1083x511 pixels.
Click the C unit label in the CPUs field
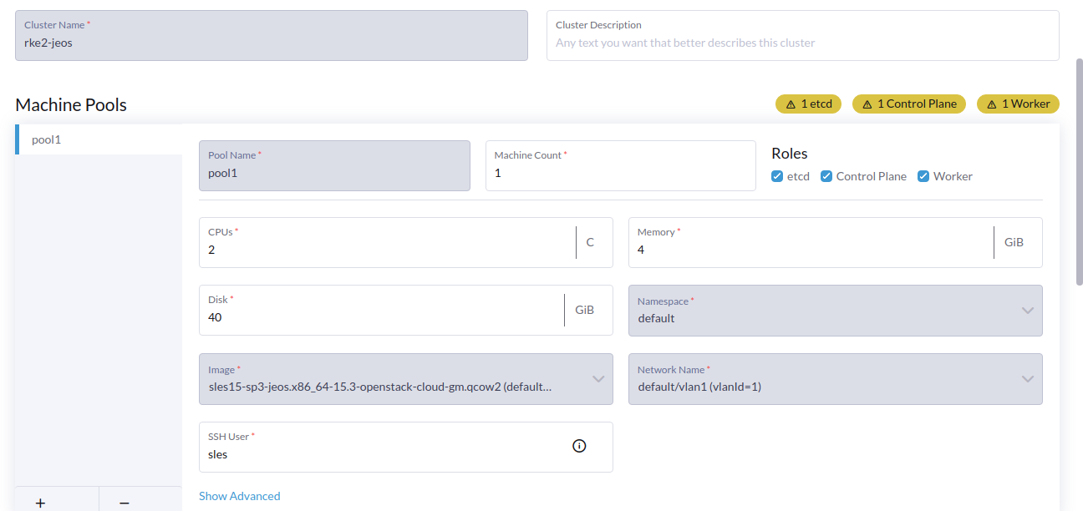click(x=591, y=241)
